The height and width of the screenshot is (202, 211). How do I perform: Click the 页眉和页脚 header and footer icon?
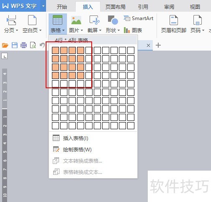[x=174, y=20]
